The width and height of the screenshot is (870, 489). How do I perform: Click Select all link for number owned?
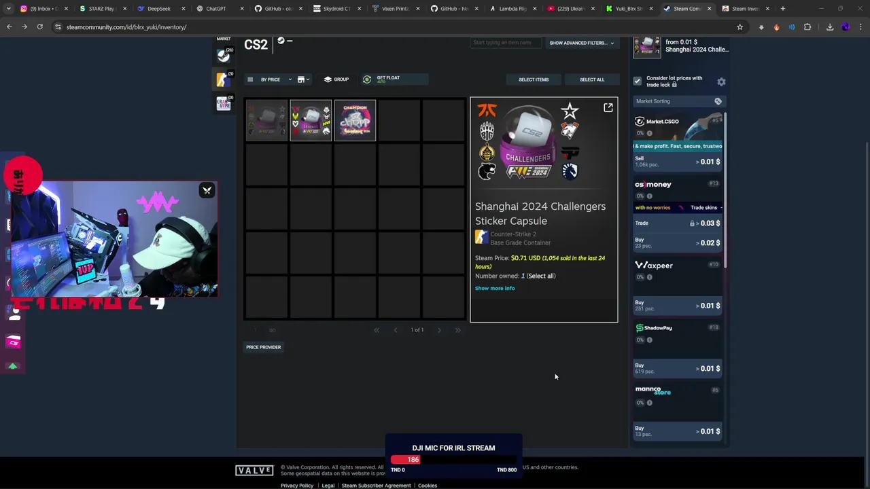[541, 276]
